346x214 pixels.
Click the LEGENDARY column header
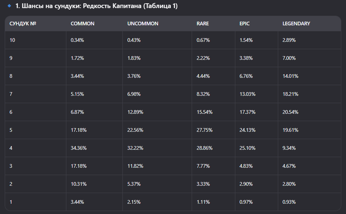click(296, 23)
